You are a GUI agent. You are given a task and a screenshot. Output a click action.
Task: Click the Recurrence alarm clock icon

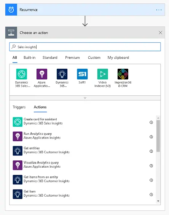point(11,10)
